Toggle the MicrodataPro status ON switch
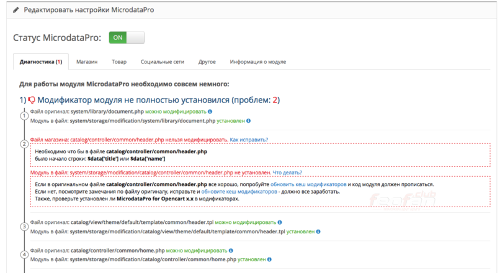Viewport: 500px width, 273px height. coord(127,38)
